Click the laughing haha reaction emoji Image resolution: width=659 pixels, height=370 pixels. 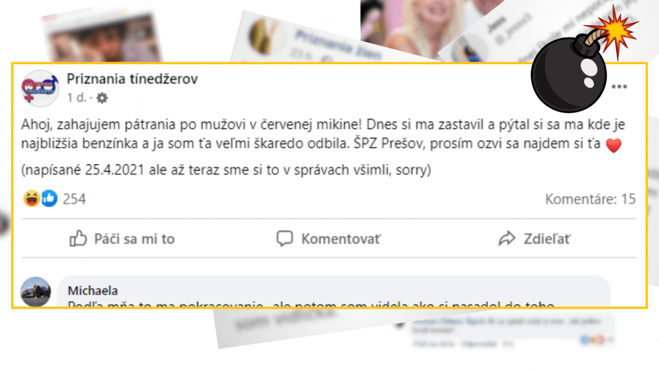31,199
